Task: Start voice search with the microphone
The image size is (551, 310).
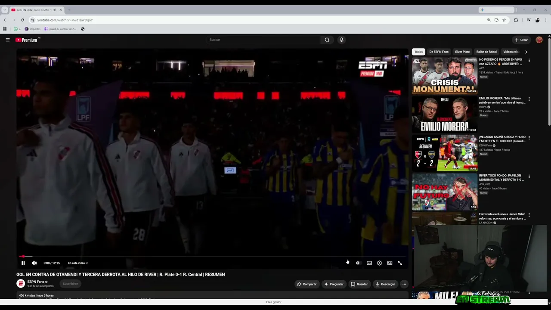Action: (341, 40)
